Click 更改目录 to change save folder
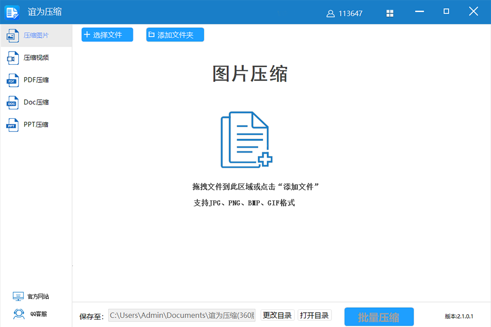This screenshot has height=327, width=491. pyautogui.click(x=277, y=315)
